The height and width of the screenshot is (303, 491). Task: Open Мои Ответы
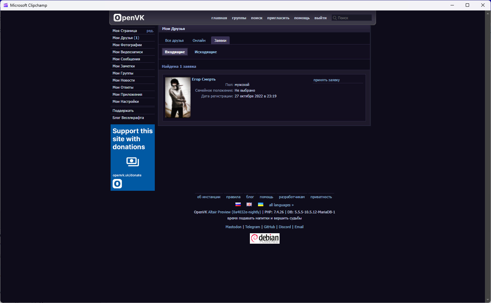pyautogui.click(x=133, y=87)
